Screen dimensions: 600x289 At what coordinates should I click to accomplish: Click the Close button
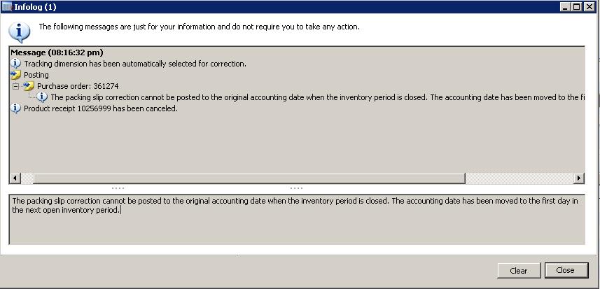(x=566, y=270)
